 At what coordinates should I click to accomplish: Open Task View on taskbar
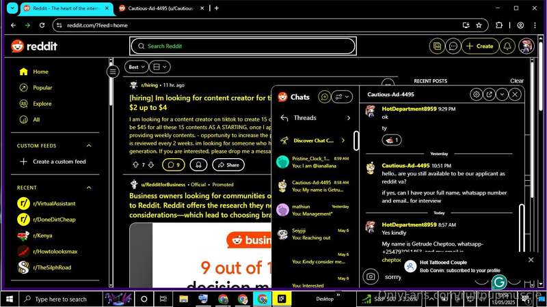click(163, 299)
